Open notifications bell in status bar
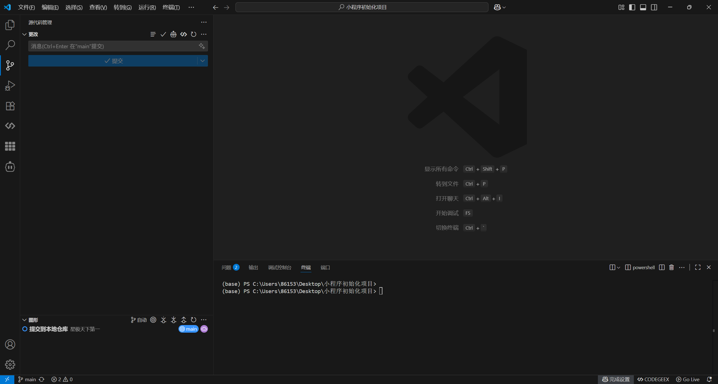Image resolution: width=718 pixels, height=384 pixels. tap(709, 379)
